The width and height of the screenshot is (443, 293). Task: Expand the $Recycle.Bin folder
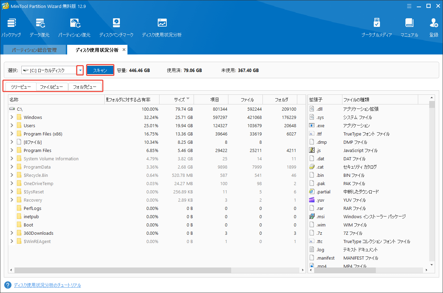[x=12, y=175]
